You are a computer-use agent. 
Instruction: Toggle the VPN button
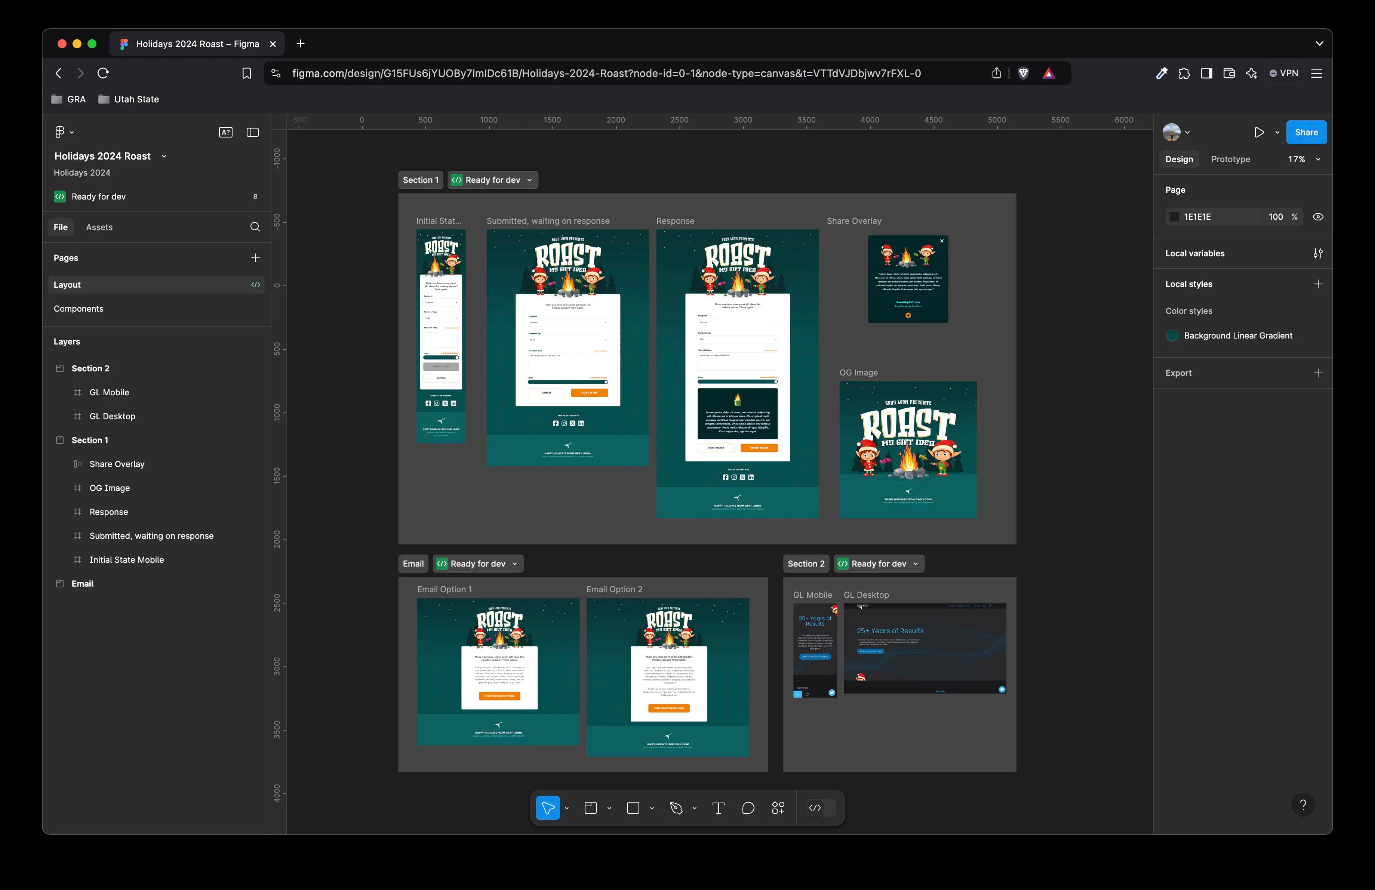[1284, 73]
